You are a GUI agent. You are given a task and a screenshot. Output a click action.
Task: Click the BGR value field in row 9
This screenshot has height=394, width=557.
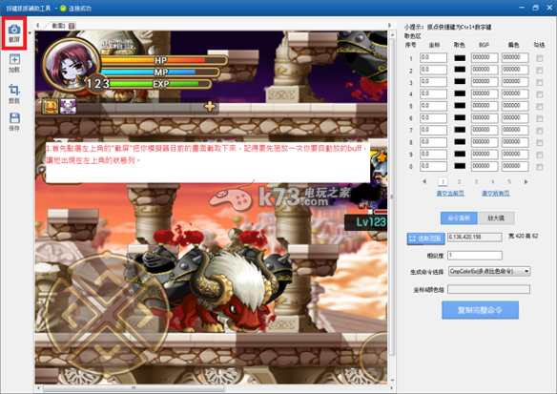pyautogui.click(x=485, y=155)
